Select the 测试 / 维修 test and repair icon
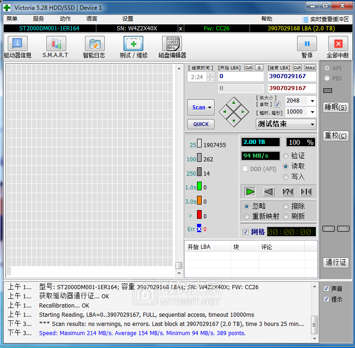The width and height of the screenshot is (355, 348). pyautogui.click(x=133, y=43)
